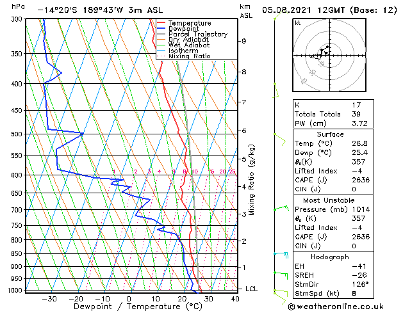This screenshot has width=403, height=311.
Task: Click the wind barb at 500 hPa level
Action: tap(280, 140)
